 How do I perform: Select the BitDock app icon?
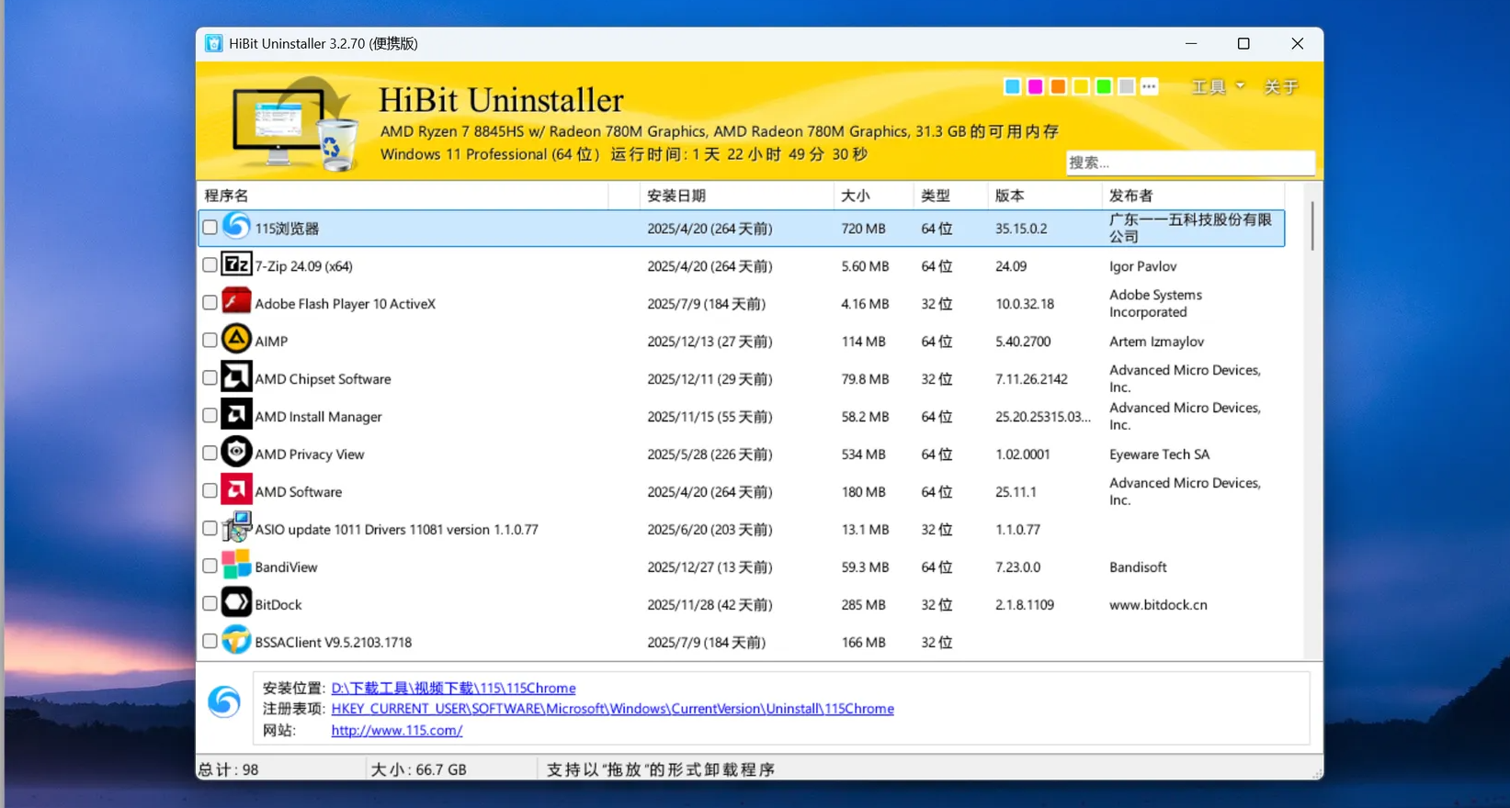(236, 603)
